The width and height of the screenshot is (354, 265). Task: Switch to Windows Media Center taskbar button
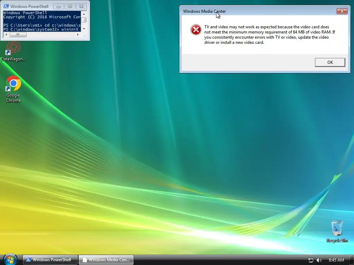click(x=106, y=260)
